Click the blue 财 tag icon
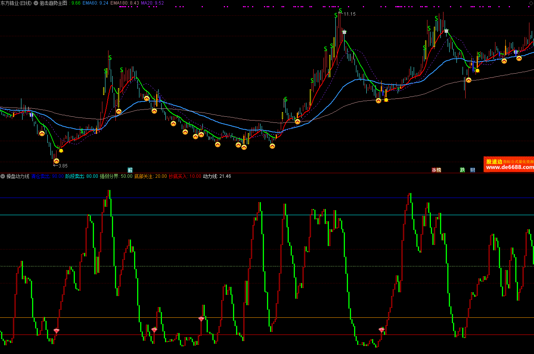The image size is (534, 354). [x=473, y=170]
